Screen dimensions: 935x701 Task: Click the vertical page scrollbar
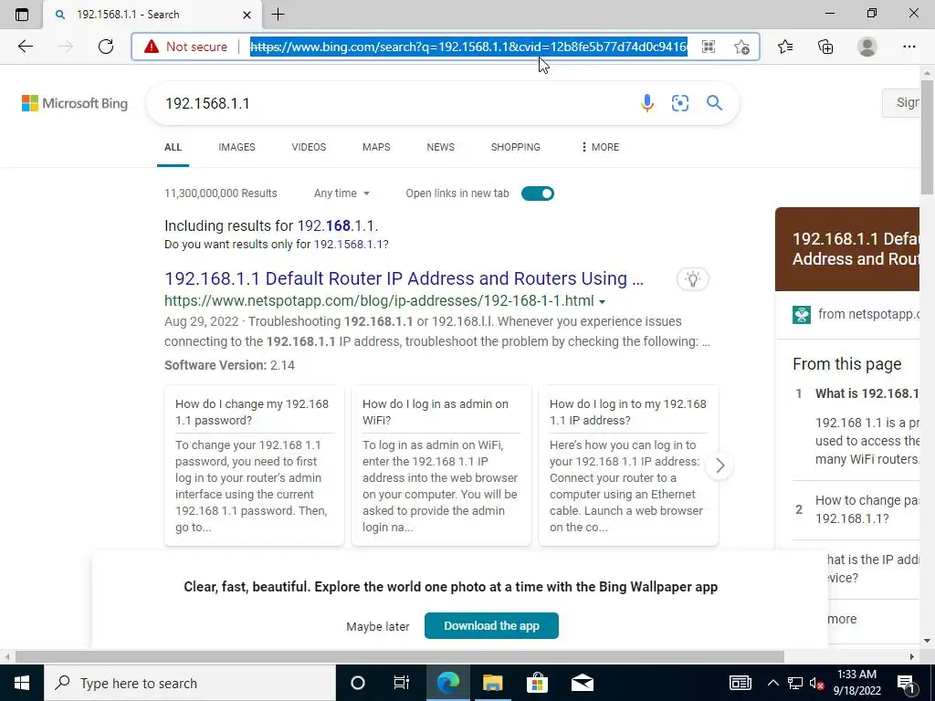click(928, 137)
